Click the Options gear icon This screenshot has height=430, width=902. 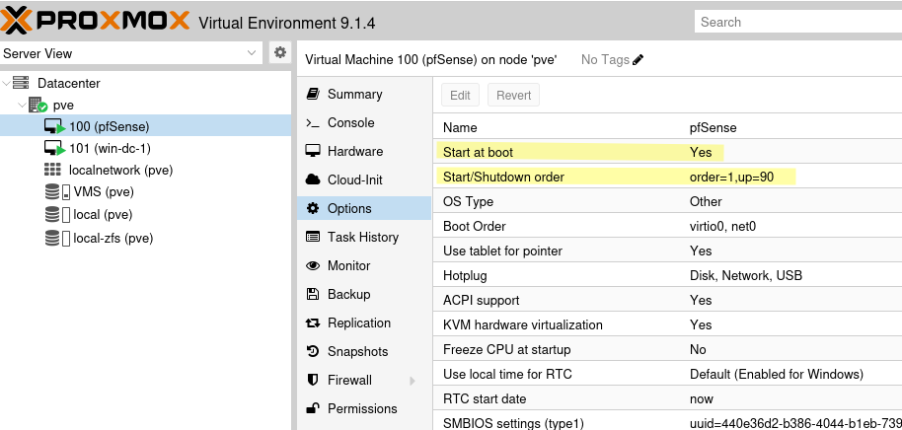coord(313,208)
